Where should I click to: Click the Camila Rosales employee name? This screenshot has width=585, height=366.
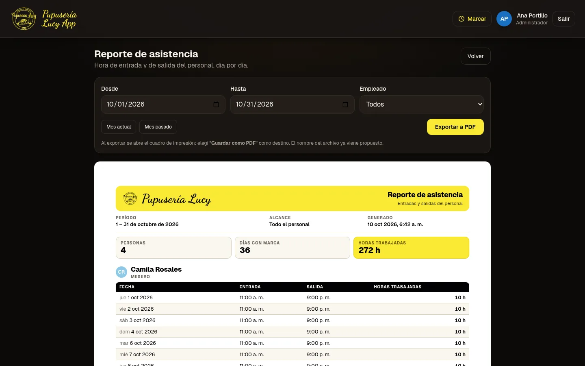pyautogui.click(x=156, y=269)
